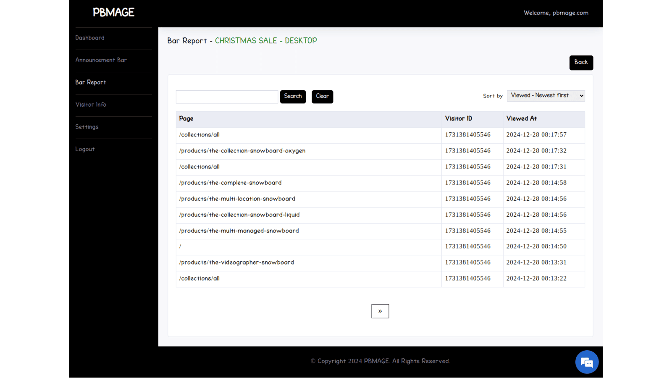Click timestamp 2024-12-28 08:13:31
This screenshot has width=672, height=378.
(x=536, y=262)
